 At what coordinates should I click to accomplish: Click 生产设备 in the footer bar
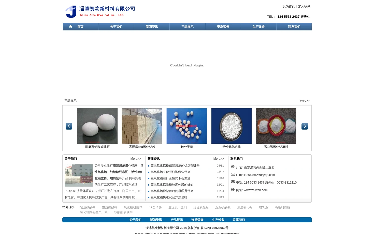click(x=218, y=220)
